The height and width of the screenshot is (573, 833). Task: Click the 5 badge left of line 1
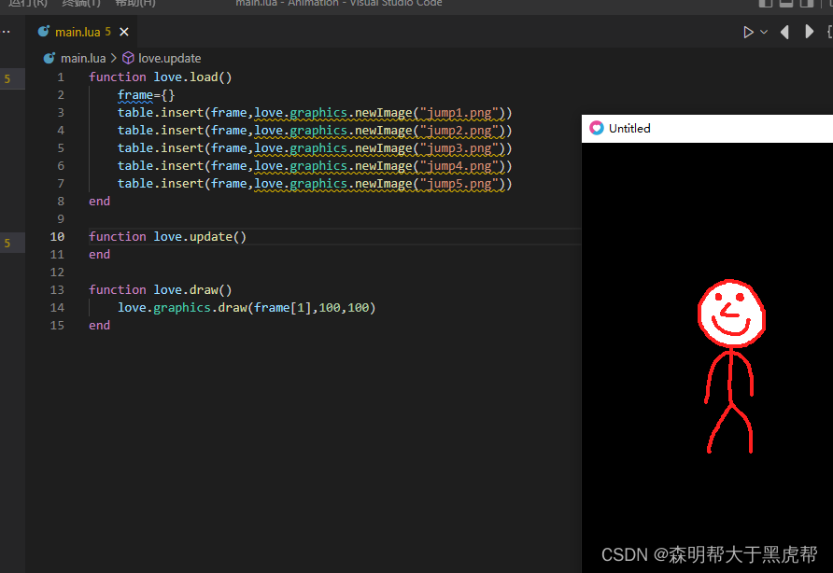point(7,79)
